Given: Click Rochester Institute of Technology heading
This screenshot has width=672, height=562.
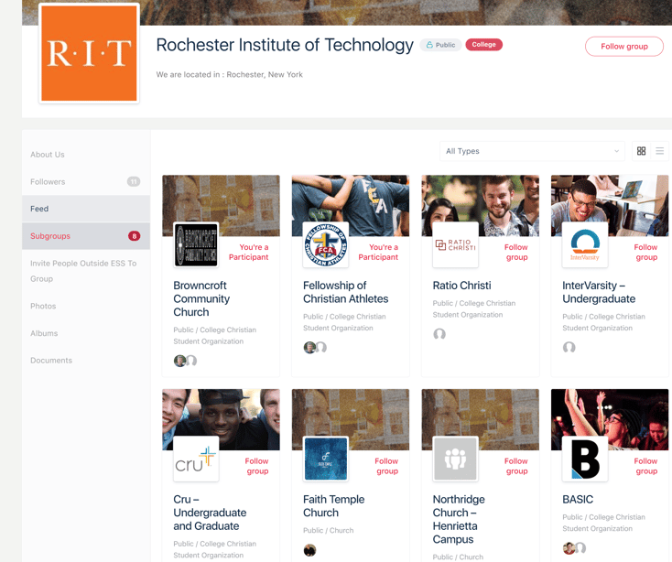Looking at the screenshot, I should tap(285, 45).
